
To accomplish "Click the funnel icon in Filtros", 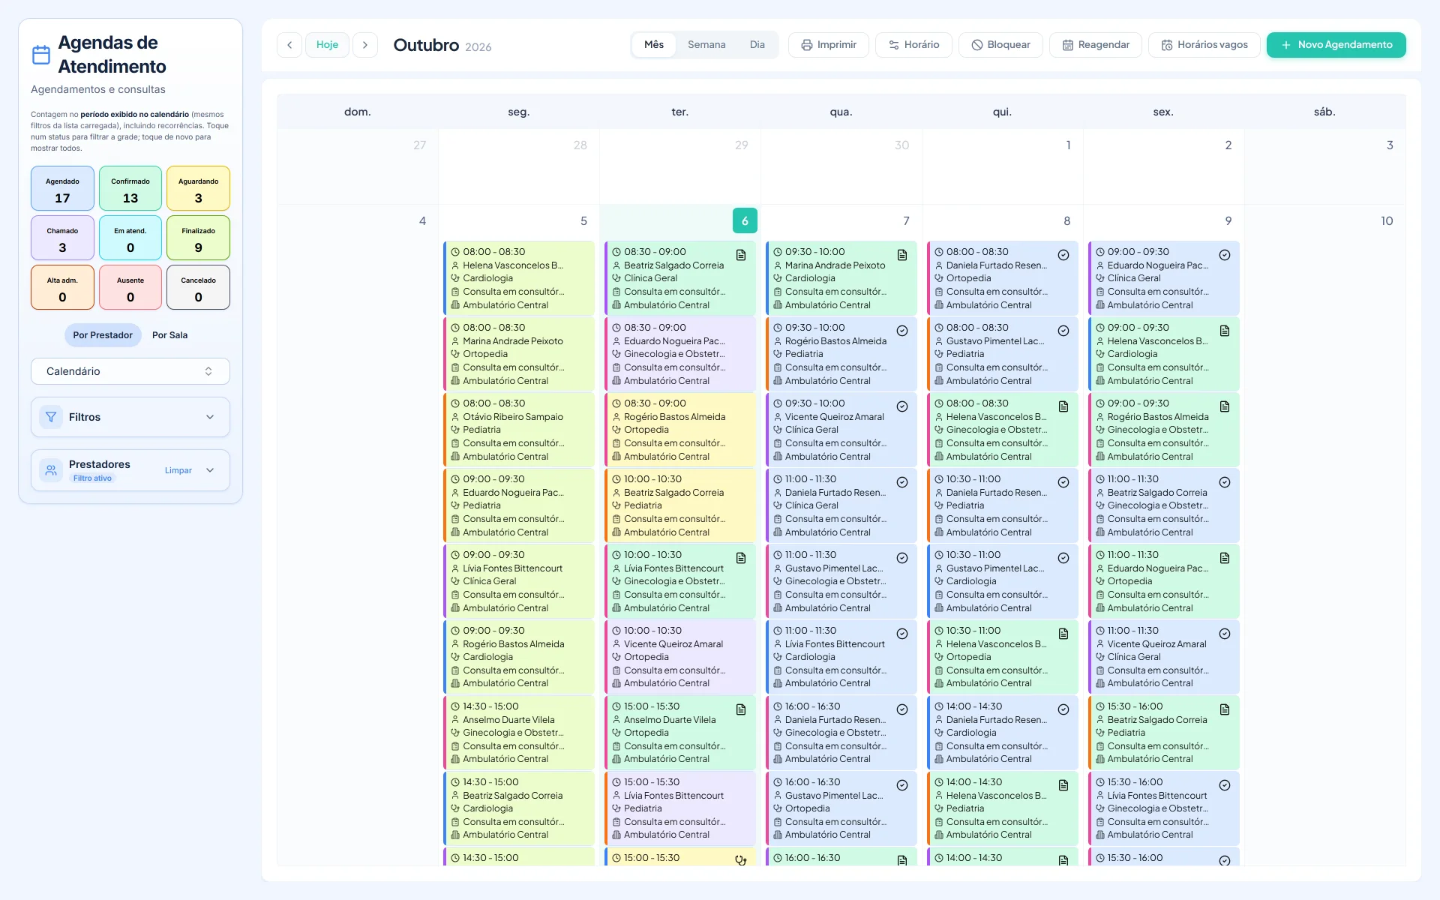I will coord(51,417).
